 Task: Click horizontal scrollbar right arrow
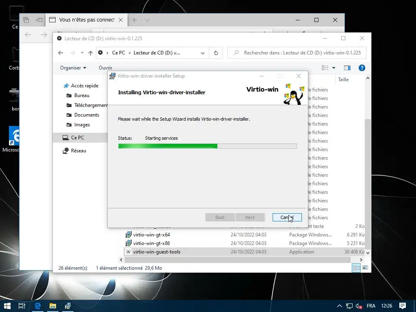361,260
